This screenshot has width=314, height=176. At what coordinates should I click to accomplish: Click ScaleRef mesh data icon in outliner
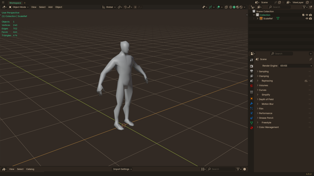click(278, 18)
